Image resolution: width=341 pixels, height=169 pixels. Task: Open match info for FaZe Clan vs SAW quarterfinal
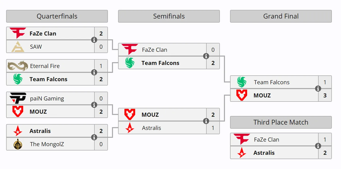click(94, 40)
